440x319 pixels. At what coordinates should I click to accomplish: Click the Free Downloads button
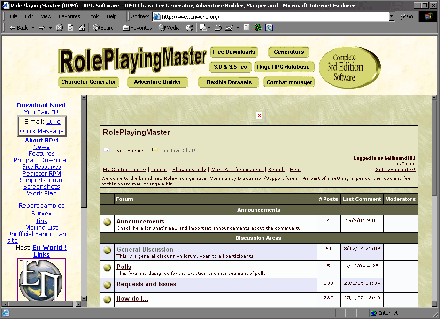234,52
